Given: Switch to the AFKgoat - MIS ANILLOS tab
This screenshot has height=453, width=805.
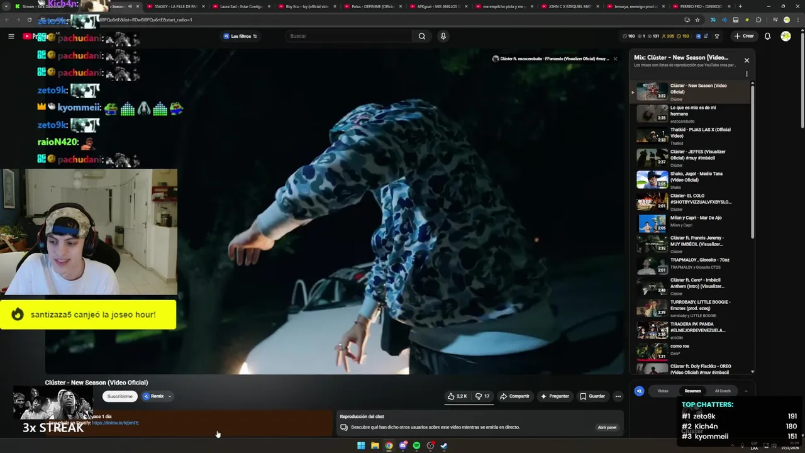Looking at the screenshot, I should pyautogui.click(x=438, y=6).
